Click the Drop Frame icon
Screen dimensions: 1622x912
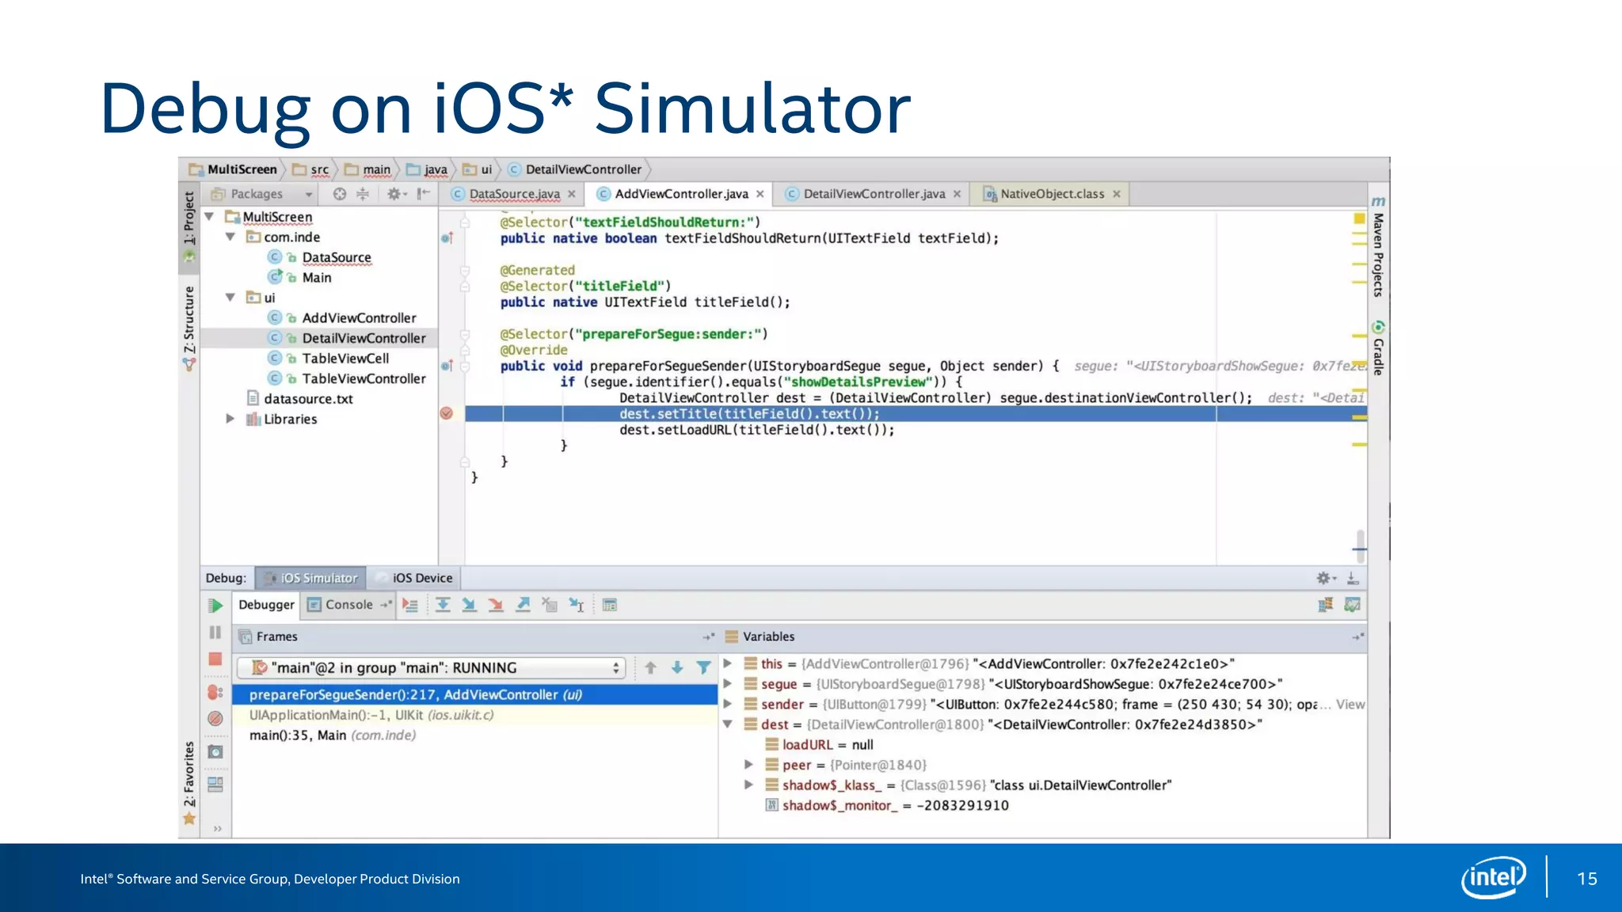[x=550, y=606]
